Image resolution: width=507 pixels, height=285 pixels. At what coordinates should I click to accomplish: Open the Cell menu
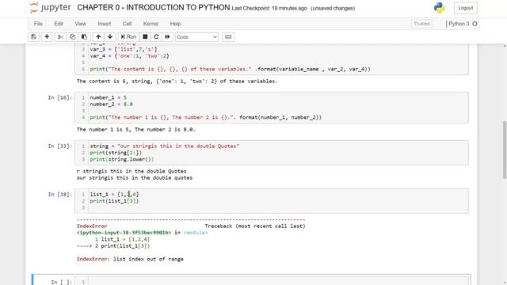(127, 24)
